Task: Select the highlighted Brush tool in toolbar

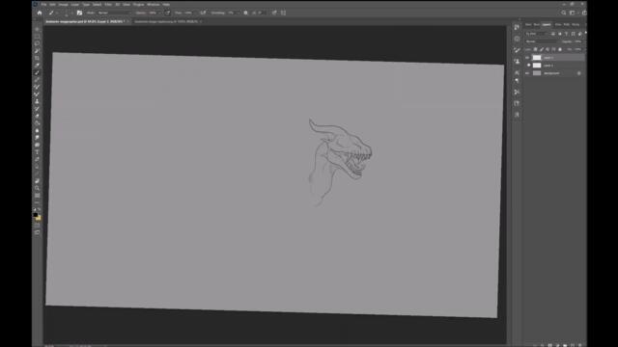Action: pos(37,73)
